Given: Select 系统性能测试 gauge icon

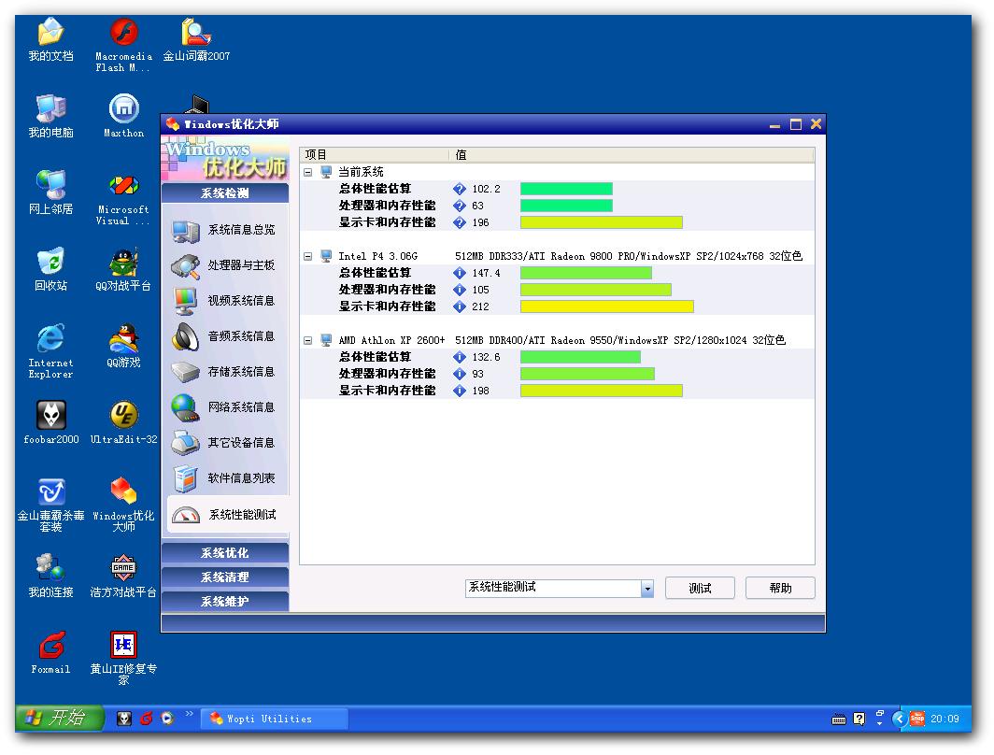Looking at the screenshot, I should pos(185,515).
